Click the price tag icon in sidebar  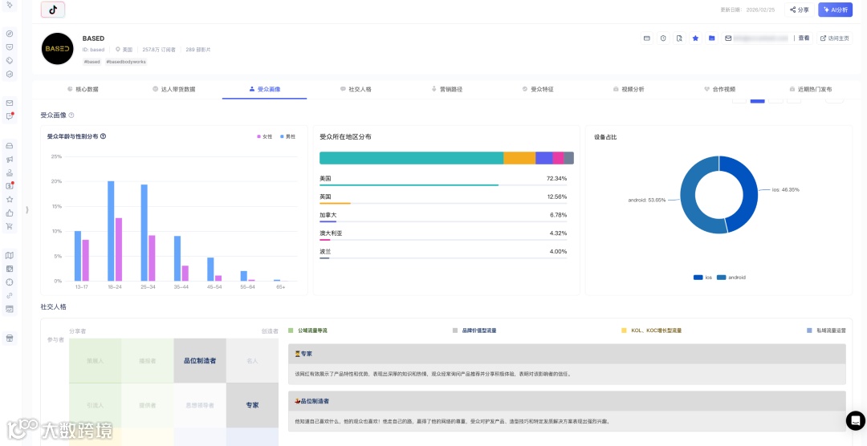tap(10, 60)
